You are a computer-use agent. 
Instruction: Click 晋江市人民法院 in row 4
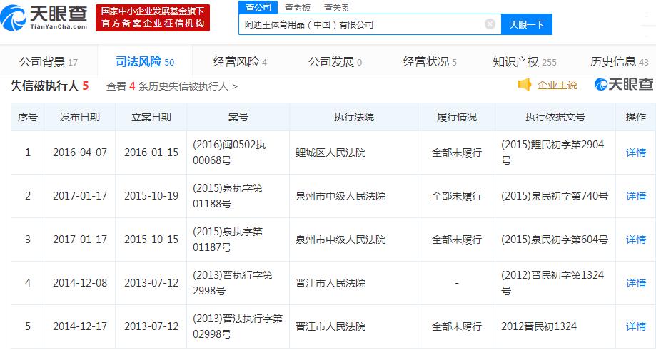330,283
